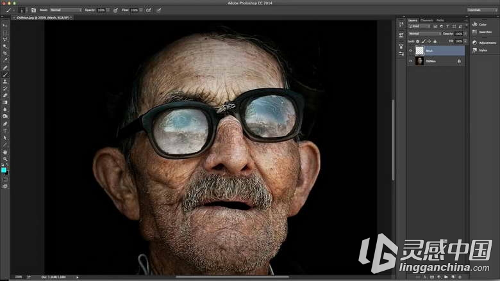The width and height of the screenshot is (500, 281).
Task: Select the OldMan.jpg document tab
Action: [43, 18]
